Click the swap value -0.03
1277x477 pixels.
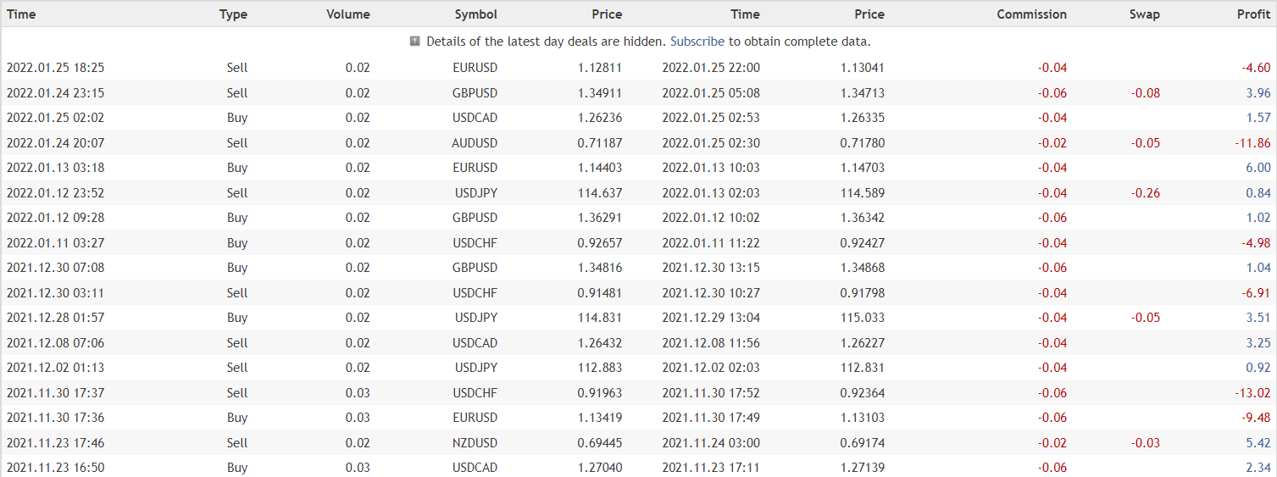click(1146, 443)
